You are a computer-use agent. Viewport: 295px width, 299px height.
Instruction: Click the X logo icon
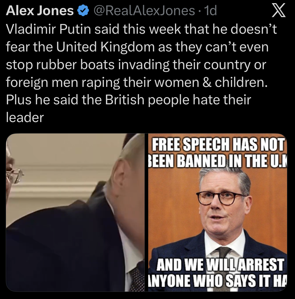tap(278, 11)
